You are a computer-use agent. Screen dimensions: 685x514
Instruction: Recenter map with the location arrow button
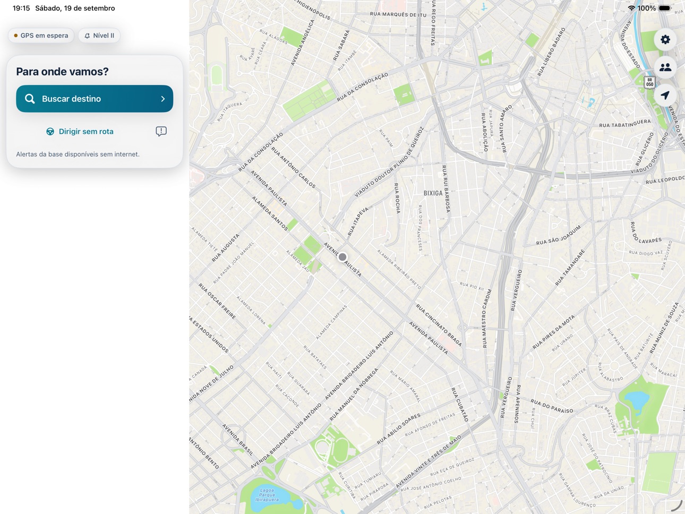(665, 96)
